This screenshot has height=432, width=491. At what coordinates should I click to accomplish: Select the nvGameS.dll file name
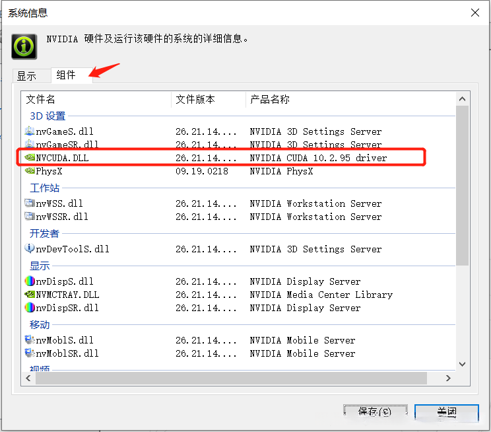(65, 131)
